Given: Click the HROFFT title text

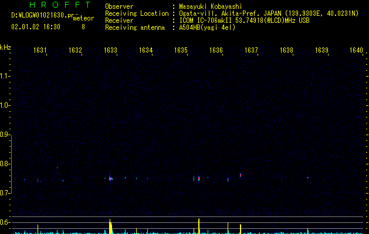Looking at the screenshot, I should coord(60,5).
